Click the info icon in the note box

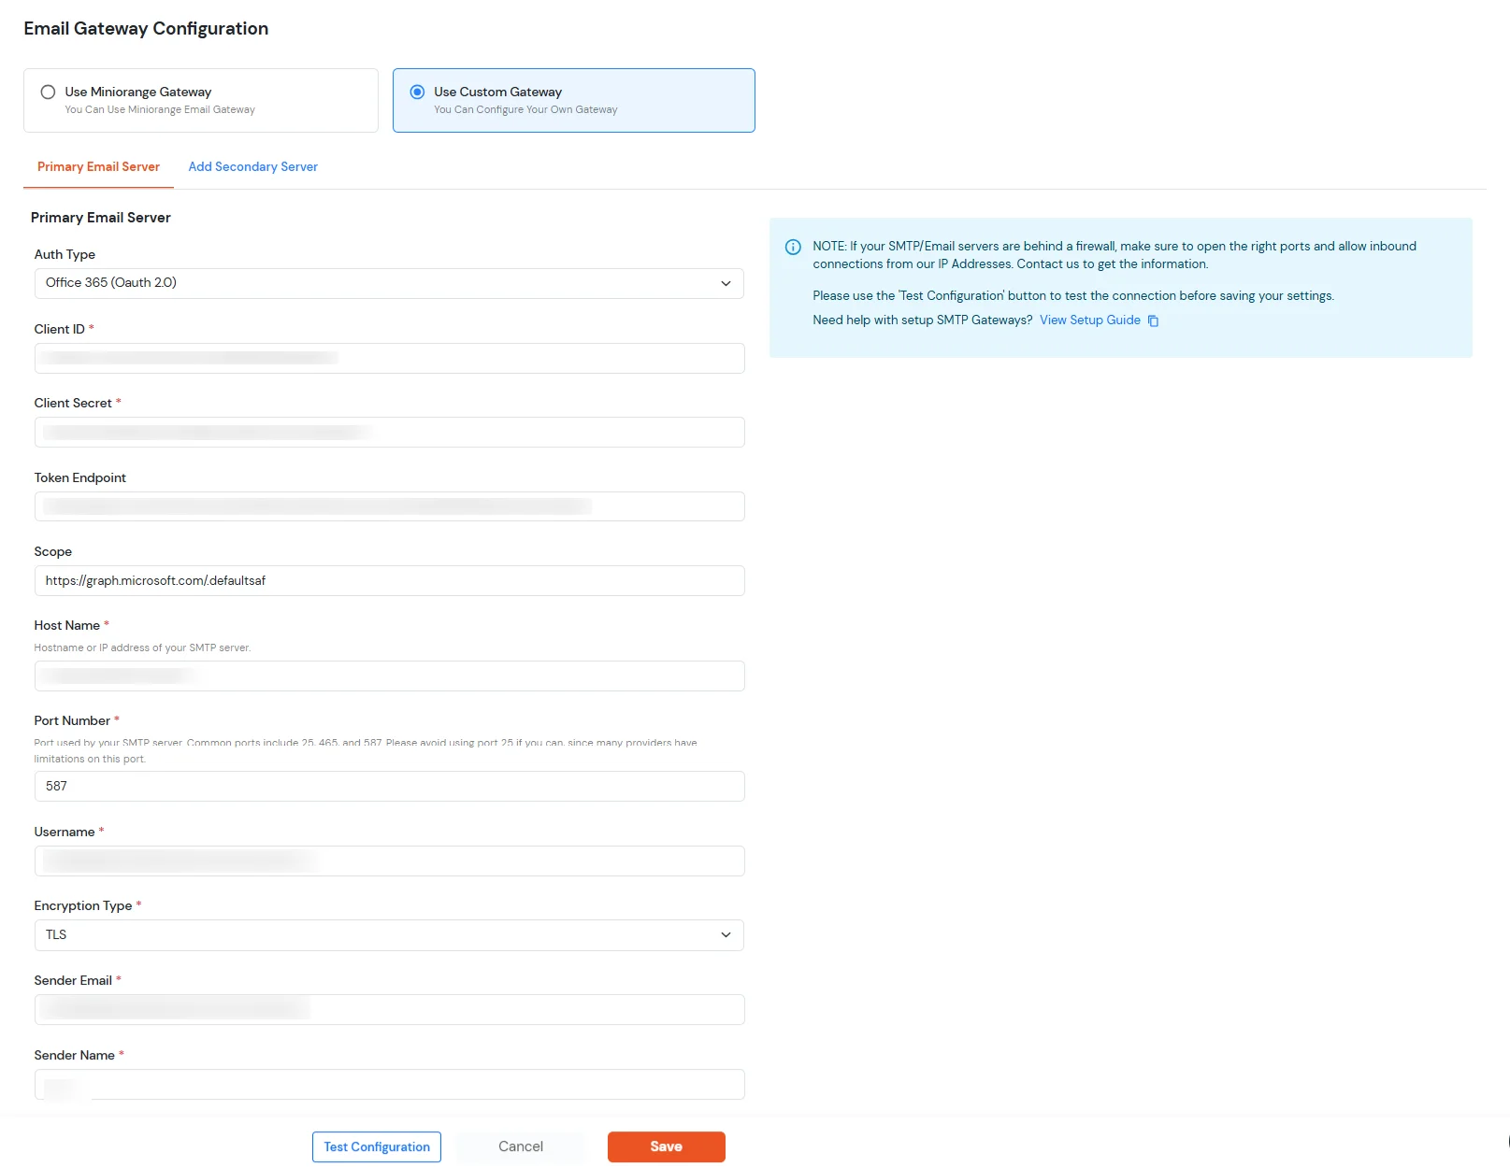click(793, 246)
